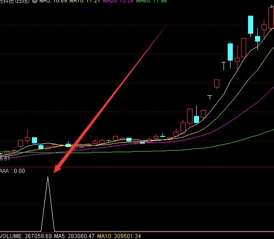Click the red arrow's arrowhead tip
The height and width of the screenshot is (239, 274).
coord(55,172)
